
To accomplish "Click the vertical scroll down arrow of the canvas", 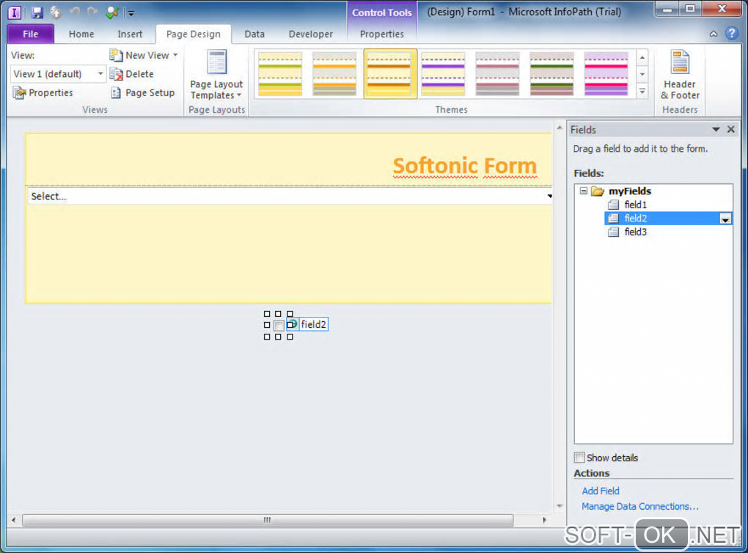I will click(560, 506).
